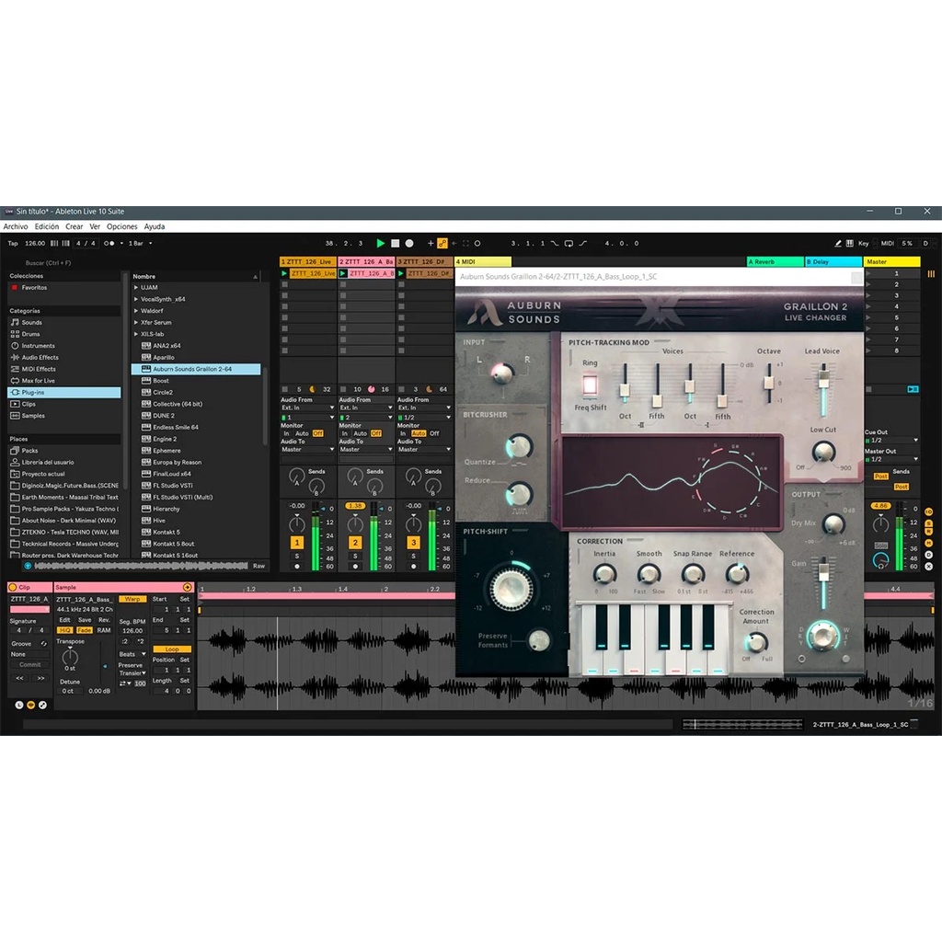Click the sample Save button
942x942 pixels.
tap(85, 620)
